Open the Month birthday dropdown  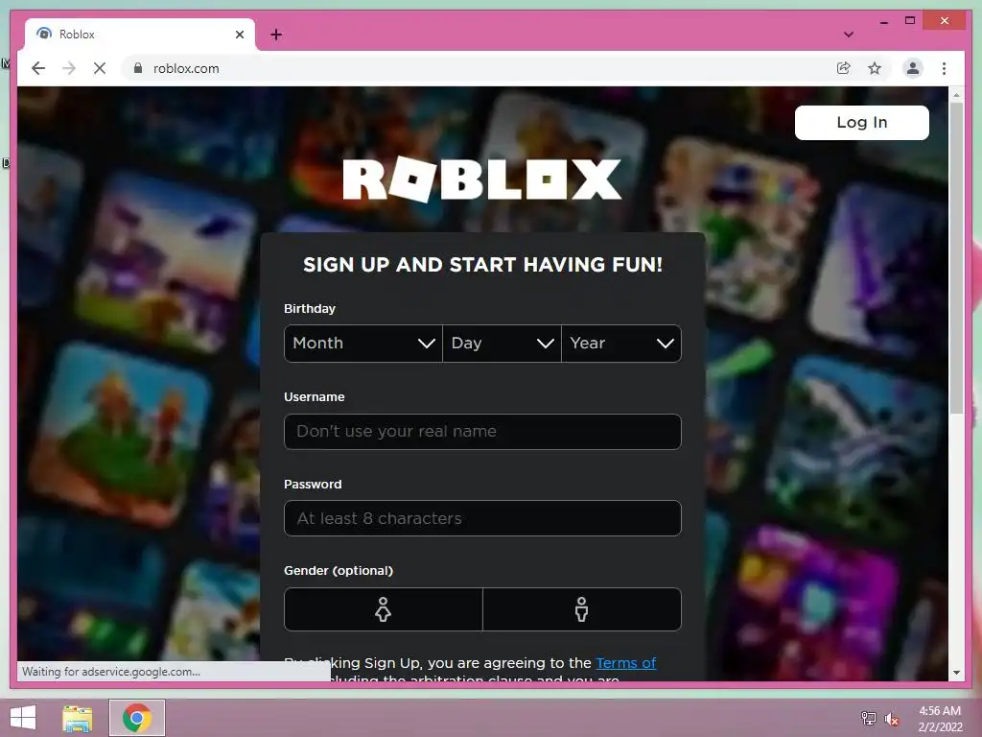[363, 344]
